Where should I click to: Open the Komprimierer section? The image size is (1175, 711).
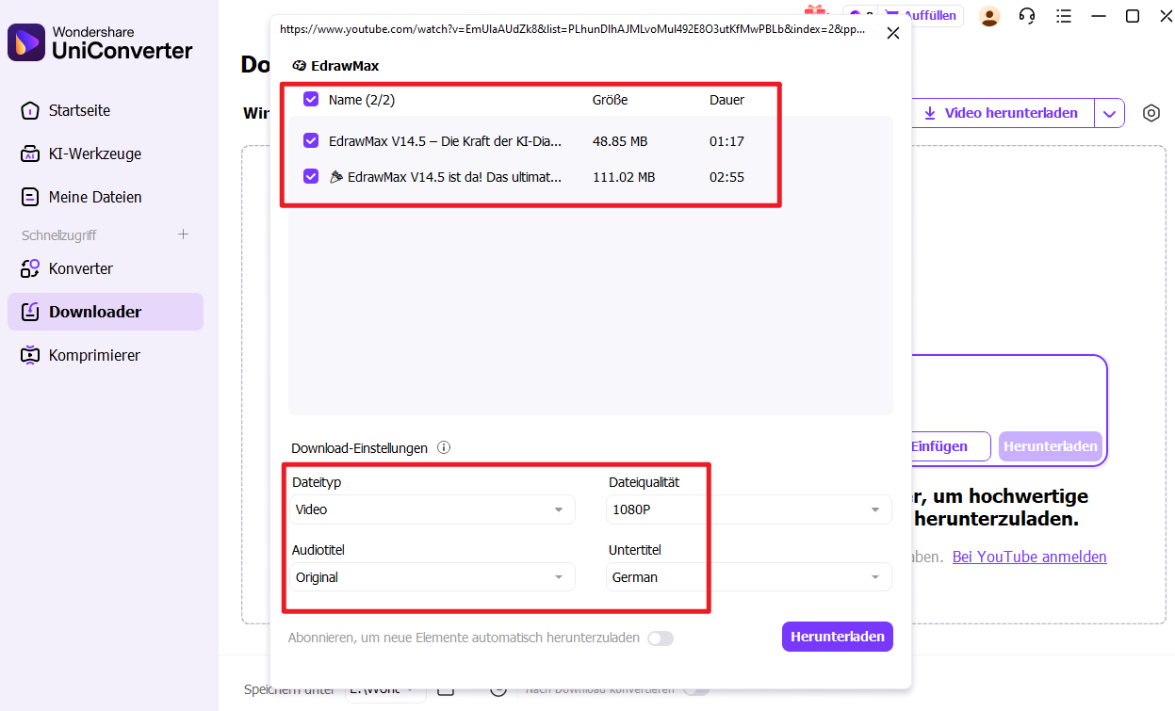[x=92, y=355]
